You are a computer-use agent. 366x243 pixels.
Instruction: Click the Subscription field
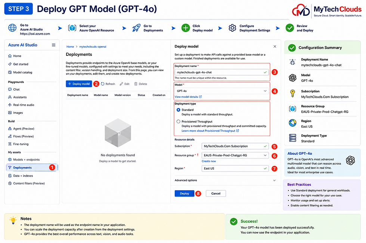point(235,146)
